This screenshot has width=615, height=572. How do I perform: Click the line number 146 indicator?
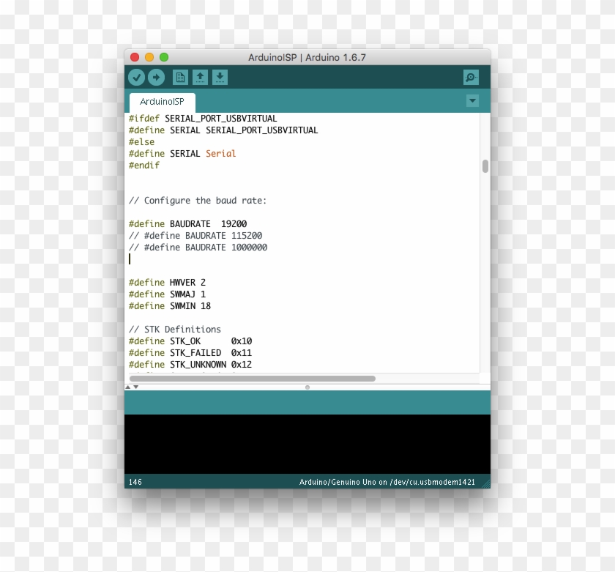coord(135,482)
